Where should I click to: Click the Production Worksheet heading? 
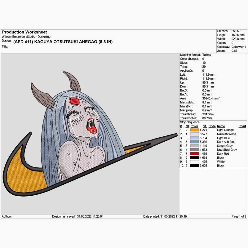[x=24, y=32]
